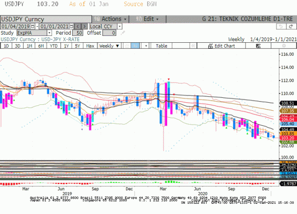The height and width of the screenshot is (214, 297).
Task: Open the Weekly periodicity dropdown
Action: [x=109, y=46]
